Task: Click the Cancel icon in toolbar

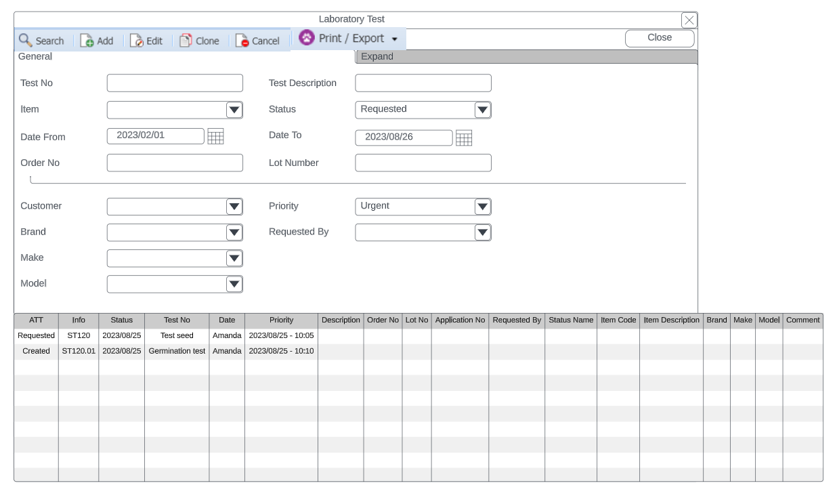Action: coord(242,41)
